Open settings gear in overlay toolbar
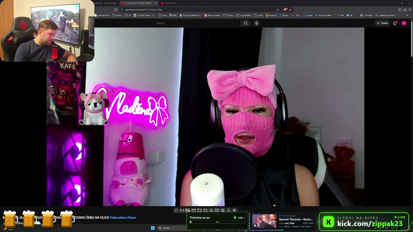 tap(234, 210)
